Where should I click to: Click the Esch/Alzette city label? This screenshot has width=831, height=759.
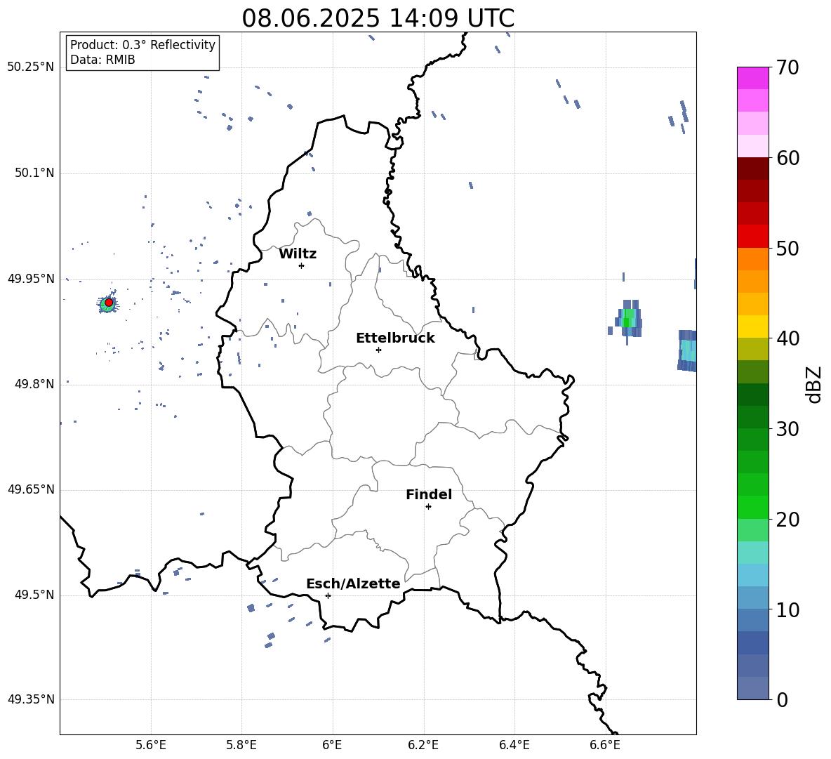tap(353, 584)
